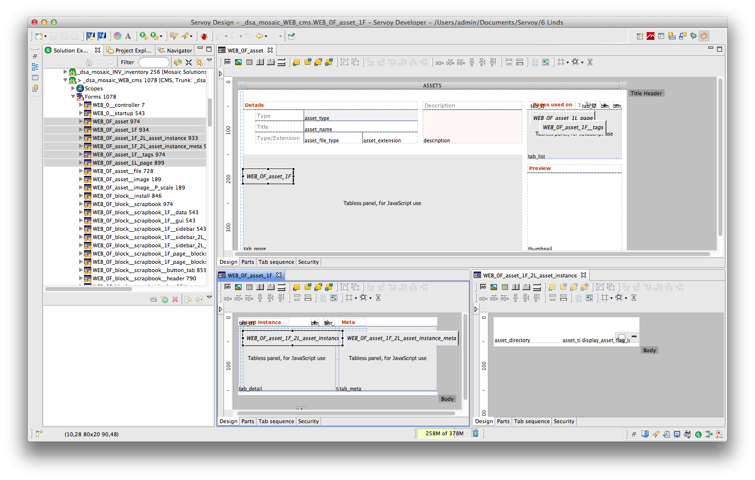
Task: Click the garbage collector trash icon
Action: tap(476, 433)
